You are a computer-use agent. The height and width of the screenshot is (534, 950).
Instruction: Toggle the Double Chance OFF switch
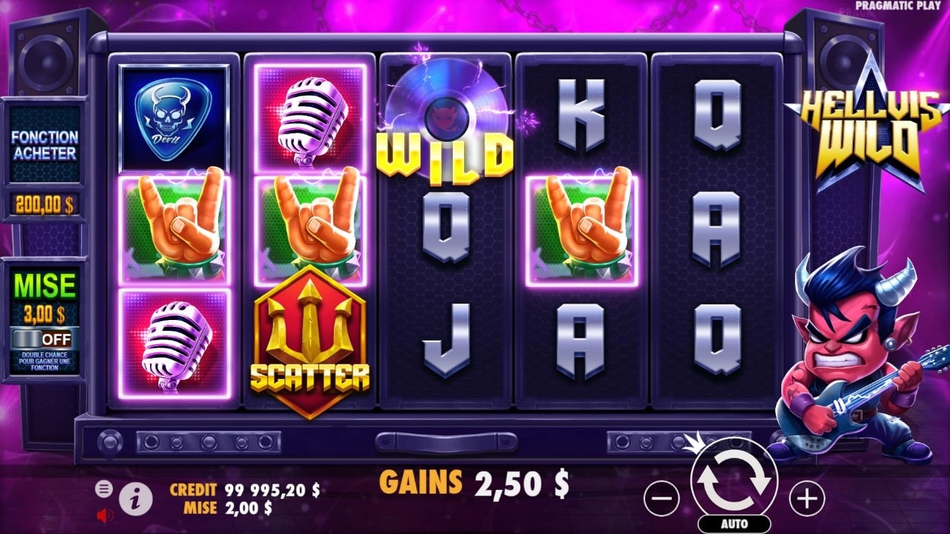[45, 339]
